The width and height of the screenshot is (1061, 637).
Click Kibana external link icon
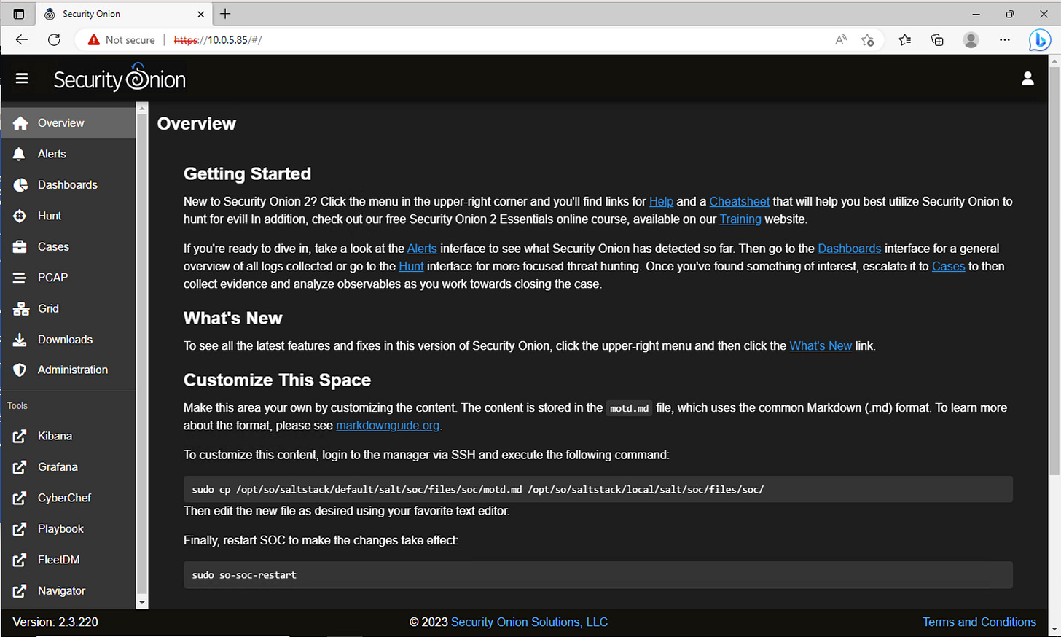[20, 437]
